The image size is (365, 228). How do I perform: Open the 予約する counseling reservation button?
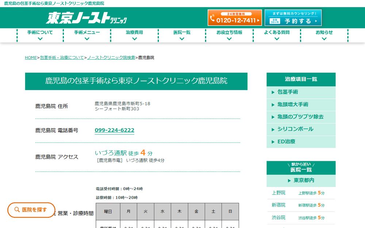pyautogui.click(x=293, y=18)
